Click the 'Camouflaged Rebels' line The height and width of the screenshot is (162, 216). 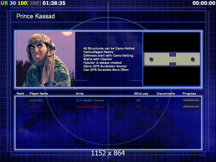[98, 52]
